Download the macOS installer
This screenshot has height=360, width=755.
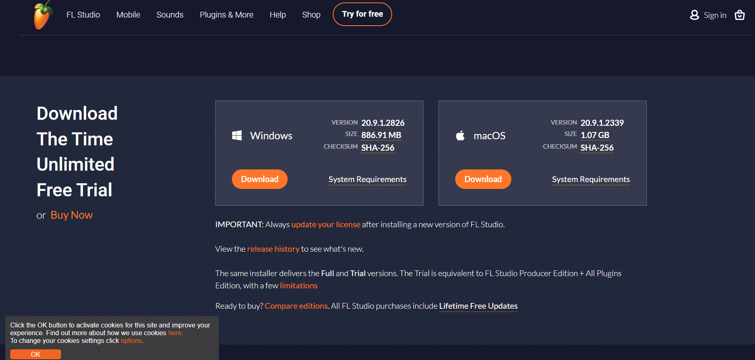coord(483,179)
